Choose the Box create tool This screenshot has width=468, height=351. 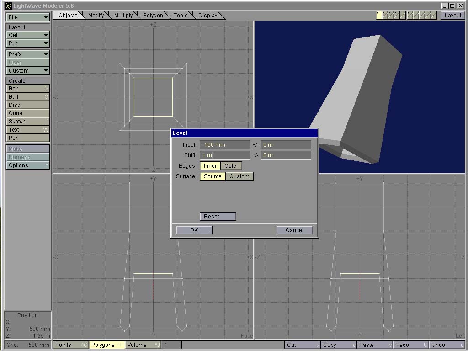(27, 89)
